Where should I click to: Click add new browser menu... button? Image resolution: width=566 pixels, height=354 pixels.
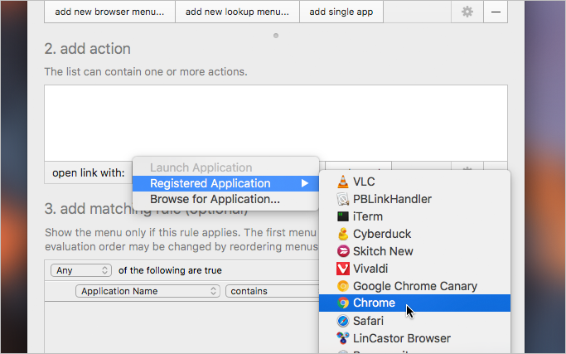point(109,12)
